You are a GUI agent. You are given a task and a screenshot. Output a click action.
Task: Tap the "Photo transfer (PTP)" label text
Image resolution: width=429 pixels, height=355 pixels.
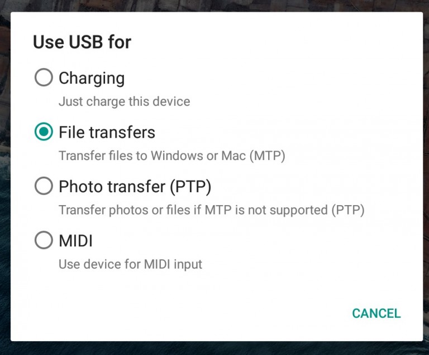[x=135, y=186]
